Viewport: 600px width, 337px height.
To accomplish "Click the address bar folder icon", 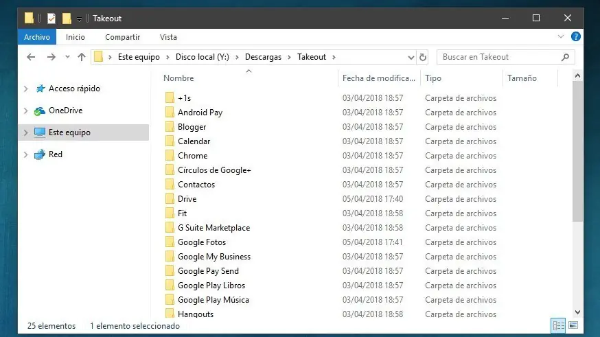I will coord(99,57).
